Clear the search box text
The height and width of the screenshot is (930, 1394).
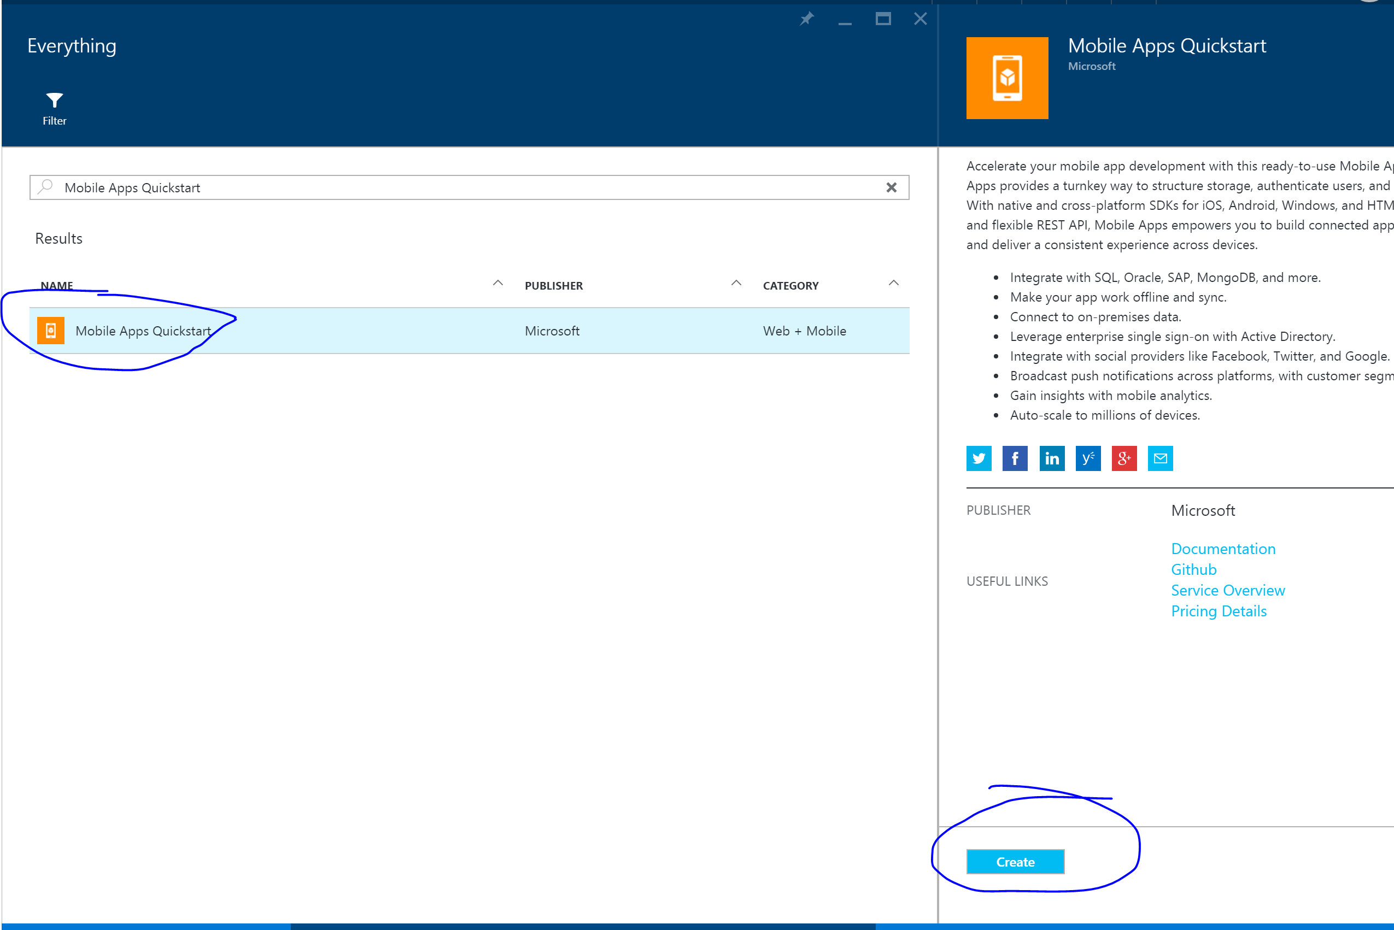892,187
